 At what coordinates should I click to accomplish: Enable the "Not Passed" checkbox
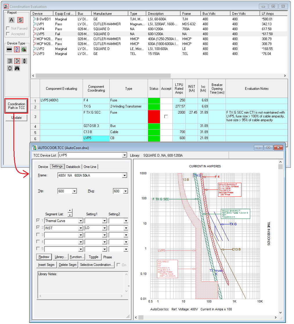[8, 28]
